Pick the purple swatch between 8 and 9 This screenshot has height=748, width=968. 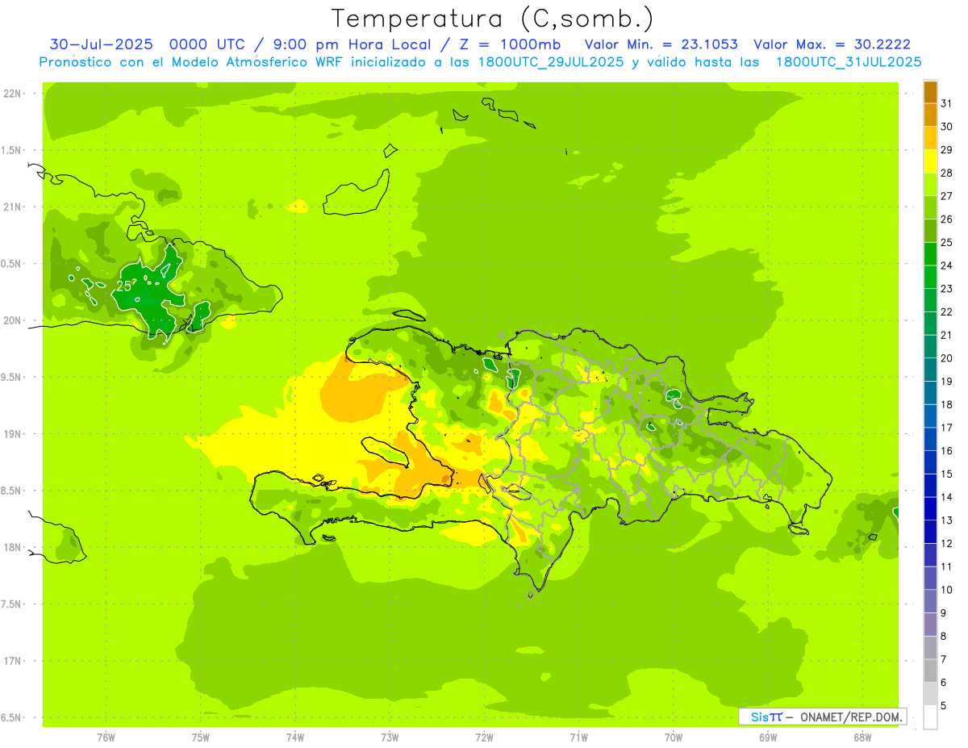930,625
